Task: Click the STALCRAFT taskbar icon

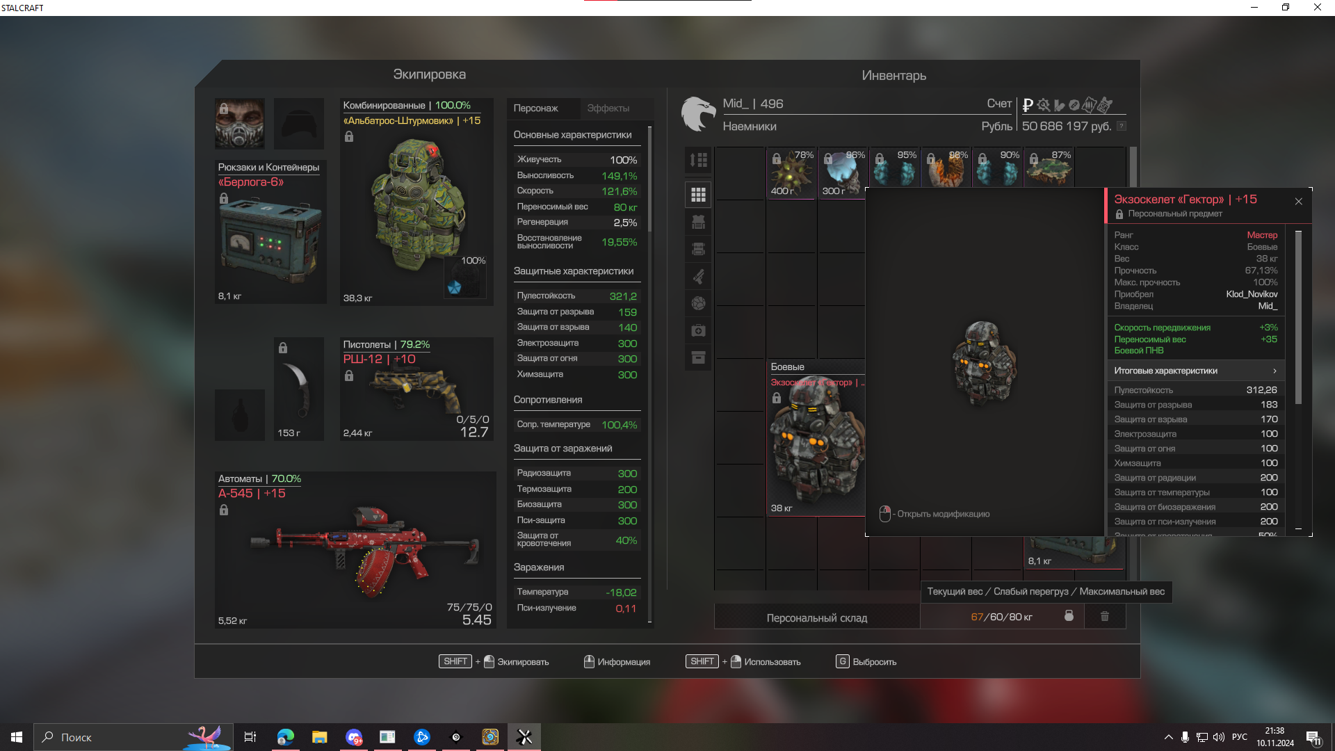Action: pos(524,737)
